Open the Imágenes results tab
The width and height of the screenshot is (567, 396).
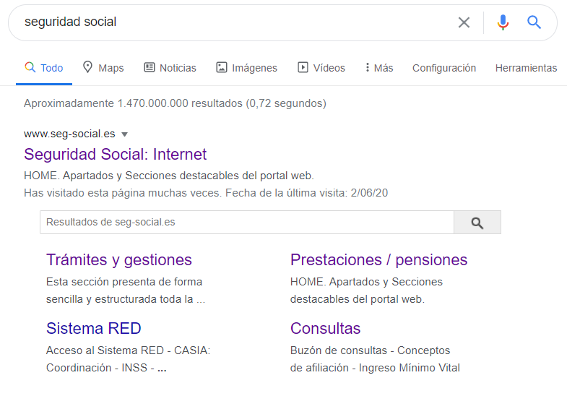pos(246,68)
